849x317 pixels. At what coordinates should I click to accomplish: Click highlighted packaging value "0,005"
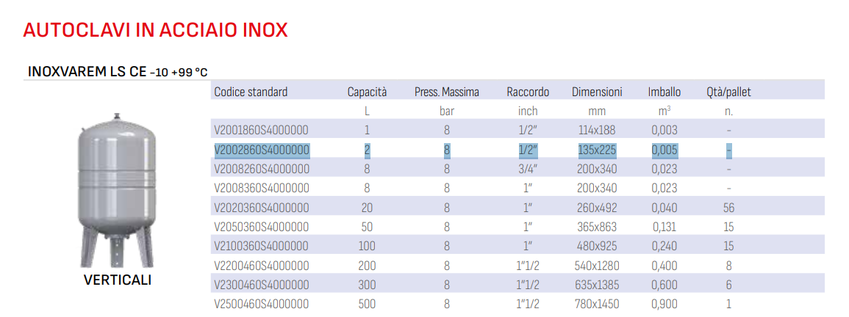(x=664, y=150)
